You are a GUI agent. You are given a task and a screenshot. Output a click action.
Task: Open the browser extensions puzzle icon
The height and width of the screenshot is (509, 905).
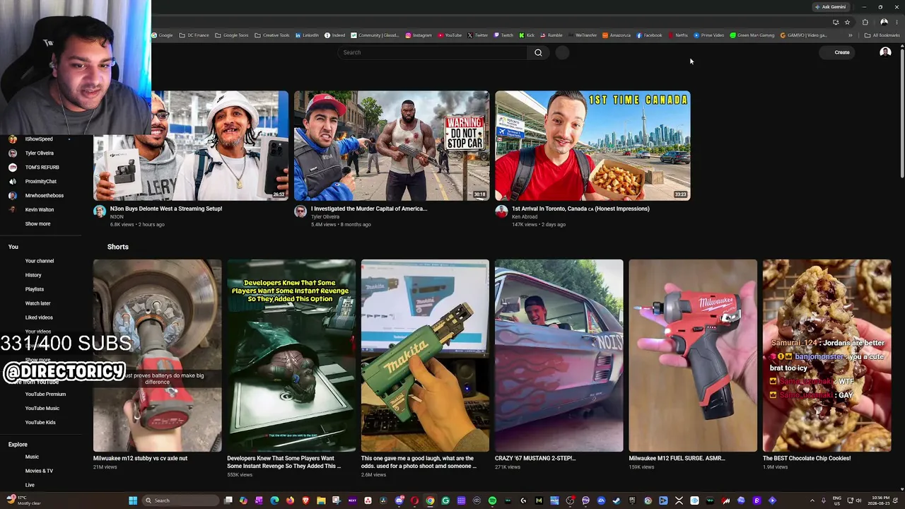point(865,22)
